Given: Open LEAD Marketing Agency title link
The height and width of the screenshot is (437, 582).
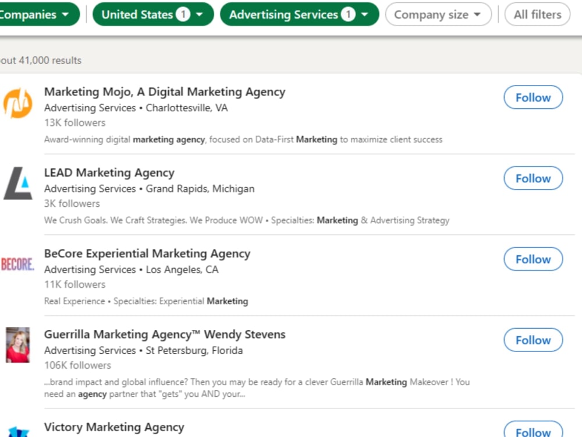Looking at the screenshot, I should click(109, 173).
